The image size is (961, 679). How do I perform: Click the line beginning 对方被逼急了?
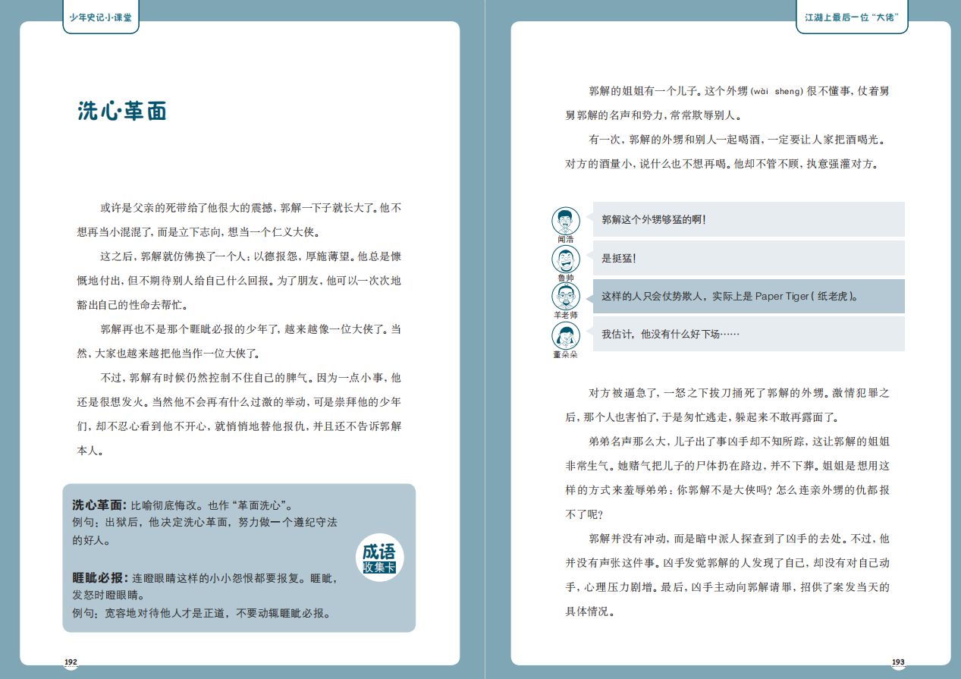pos(740,393)
